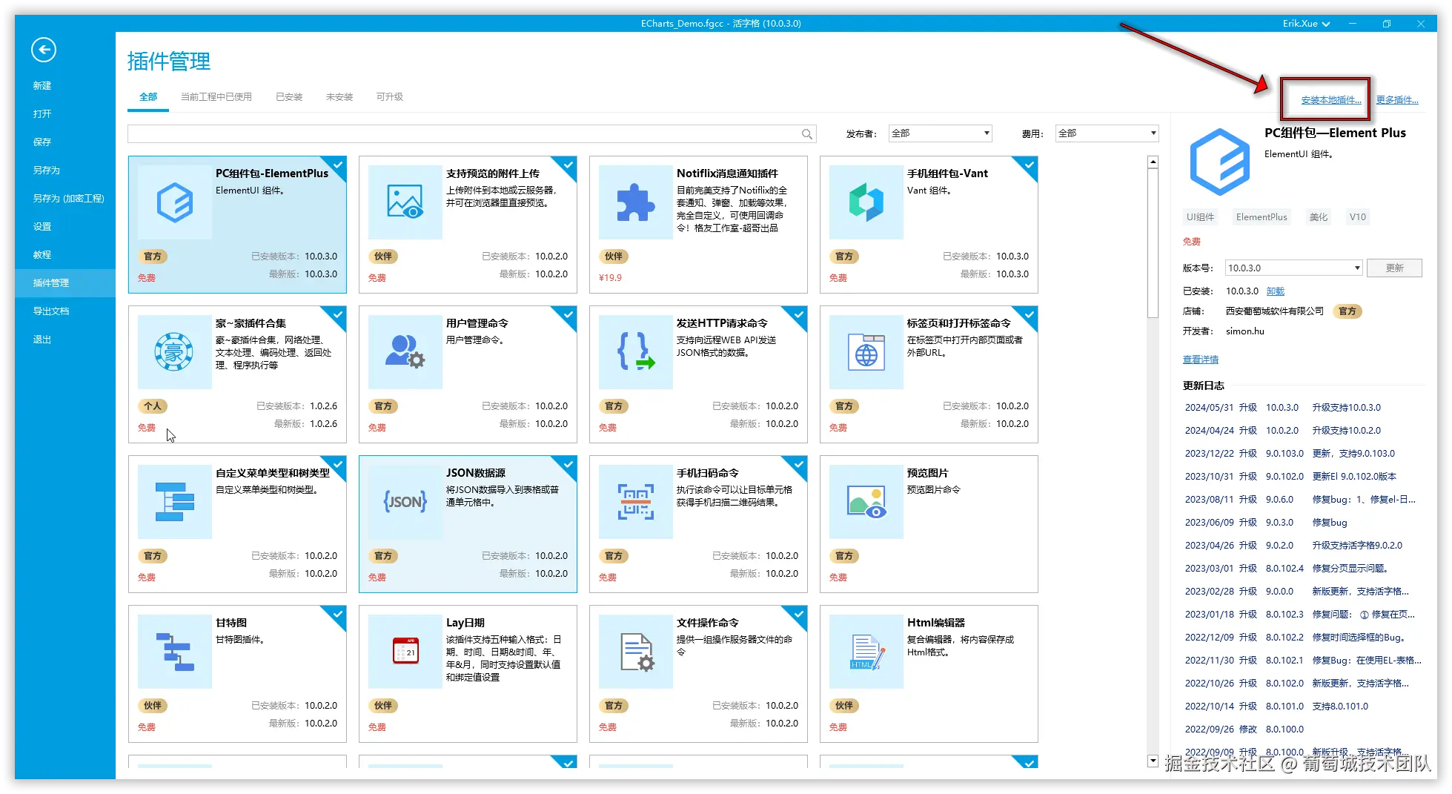The image size is (1452, 794).
Task: Click the search magnifier icon
Action: [x=807, y=134]
